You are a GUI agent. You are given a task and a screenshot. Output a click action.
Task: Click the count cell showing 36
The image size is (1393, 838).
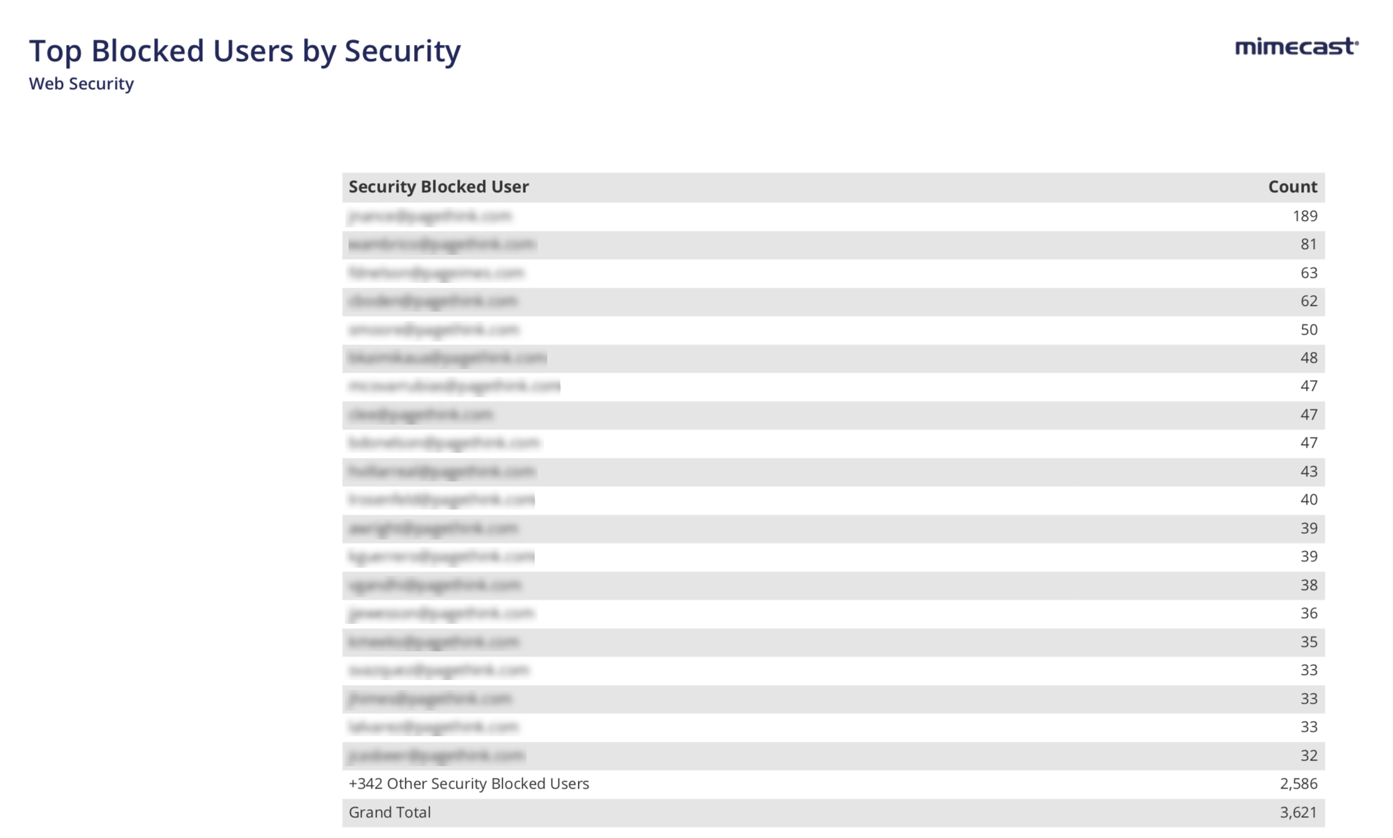[x=1308, y=613]
